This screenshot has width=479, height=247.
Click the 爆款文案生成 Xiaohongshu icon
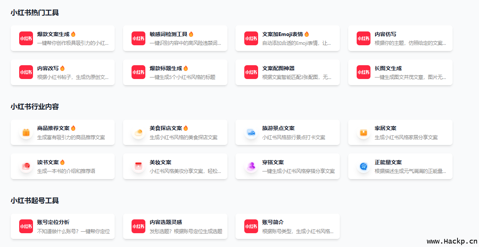[26, 38]
